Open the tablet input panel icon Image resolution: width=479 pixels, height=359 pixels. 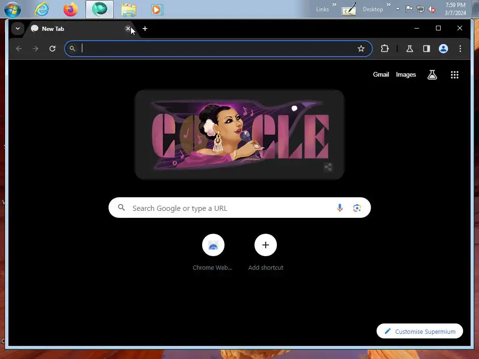348,9
